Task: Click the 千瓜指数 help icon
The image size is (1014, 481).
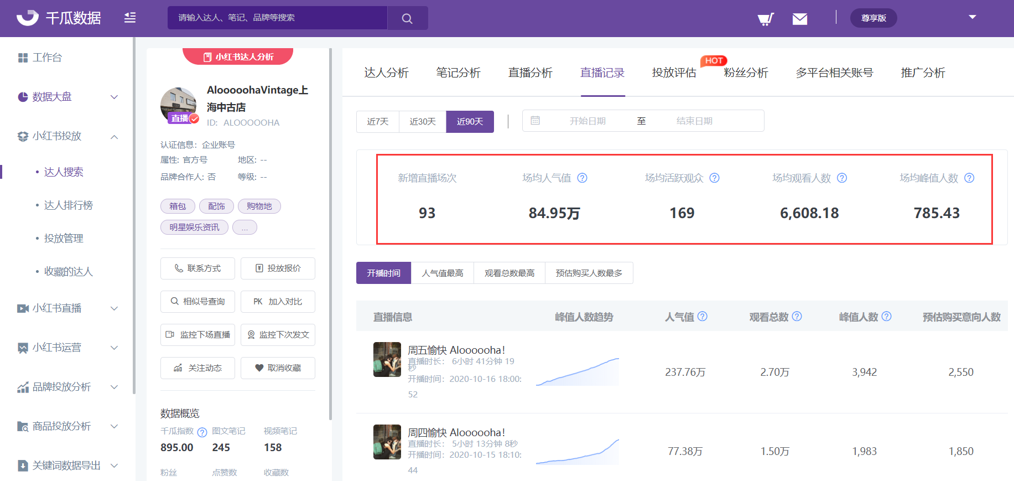Action: coord(202,432)
